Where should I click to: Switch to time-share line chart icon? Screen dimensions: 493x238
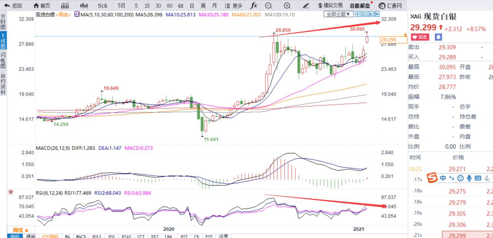(65, 5)
